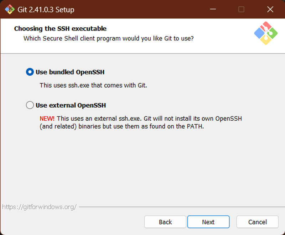This screenshot has width=285, height=235.
Task: Open the gitforwindows.org link
Action: pyautogui.click(x=39, y=207)
